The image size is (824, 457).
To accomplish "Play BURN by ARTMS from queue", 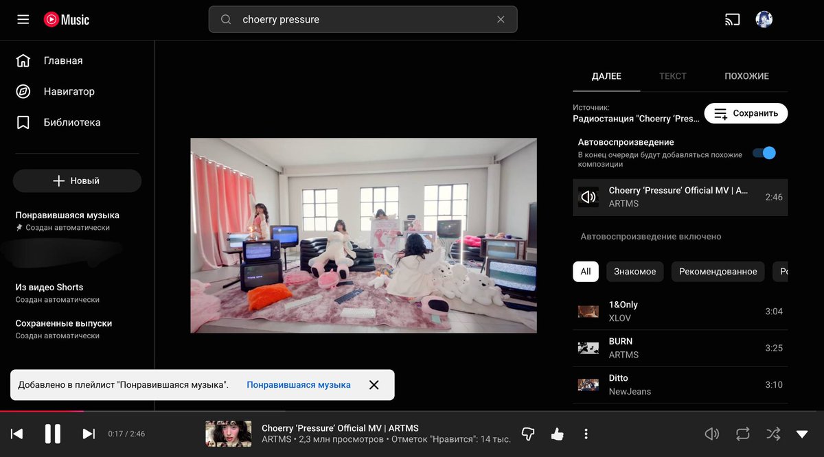I will point(680,348).
